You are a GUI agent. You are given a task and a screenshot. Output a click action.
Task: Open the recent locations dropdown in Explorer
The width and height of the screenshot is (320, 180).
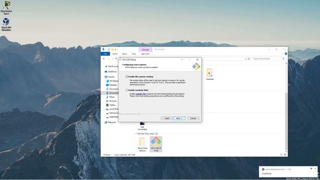[x=112, y=59]
